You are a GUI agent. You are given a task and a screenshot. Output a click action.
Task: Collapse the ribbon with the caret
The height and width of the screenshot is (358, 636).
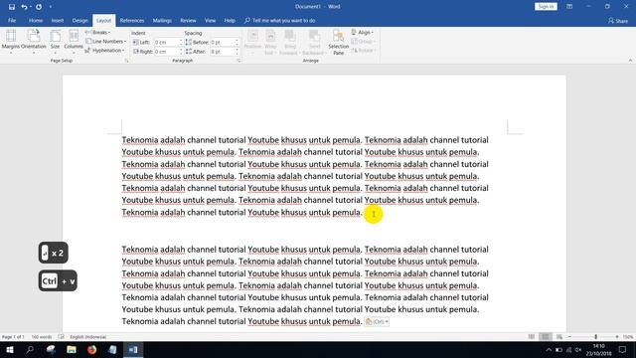tap(630, 61)
